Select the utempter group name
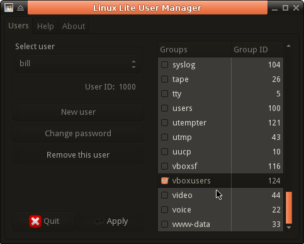 pos(189,123)
